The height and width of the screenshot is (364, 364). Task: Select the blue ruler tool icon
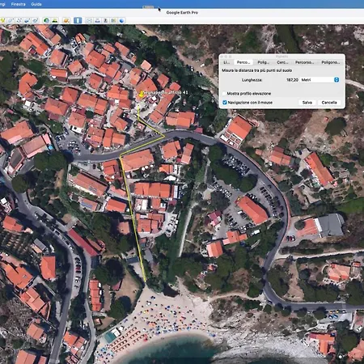coord(78,20)
